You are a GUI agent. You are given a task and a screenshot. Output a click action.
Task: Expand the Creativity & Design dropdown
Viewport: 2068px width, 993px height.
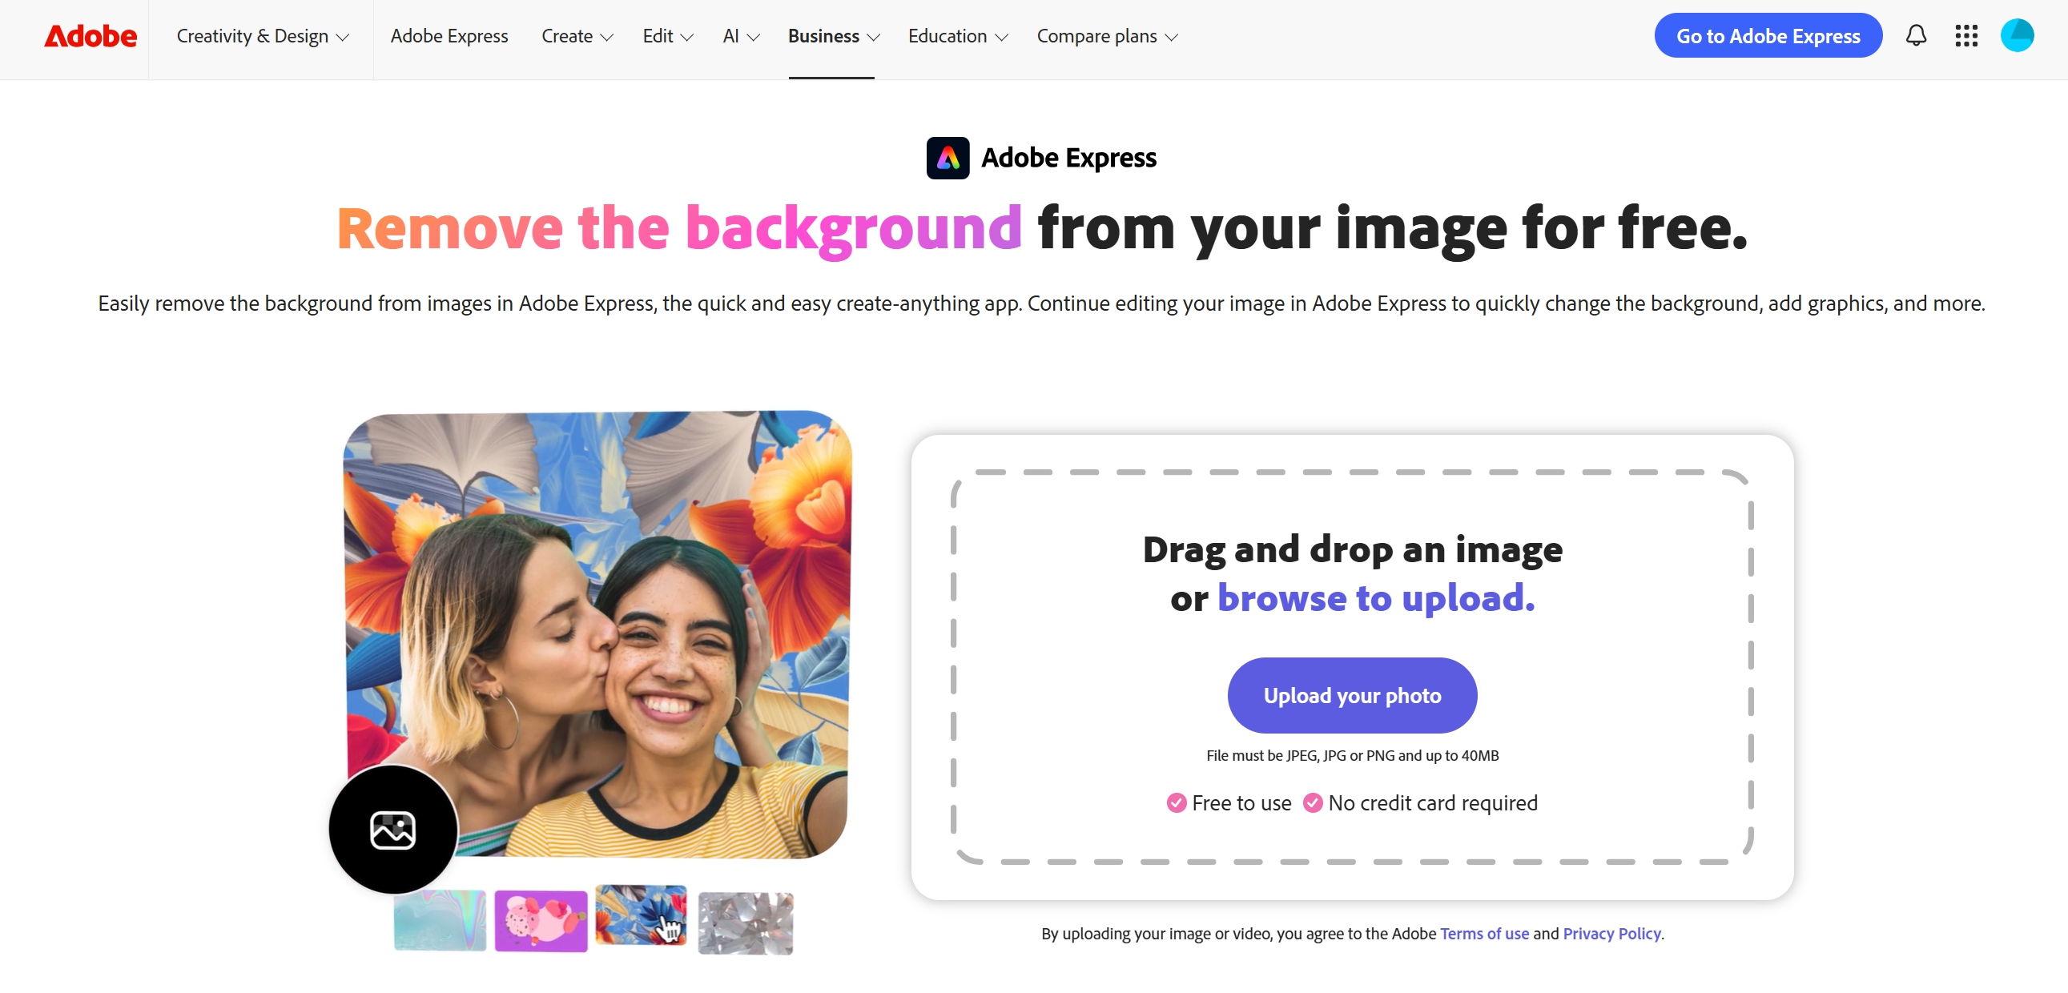pyautogui.click(x=264, y=36)
